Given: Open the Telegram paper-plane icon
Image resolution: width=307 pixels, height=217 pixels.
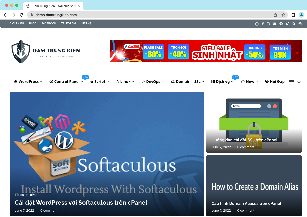Looking at the screenshot, I should (x=281, y=24).
